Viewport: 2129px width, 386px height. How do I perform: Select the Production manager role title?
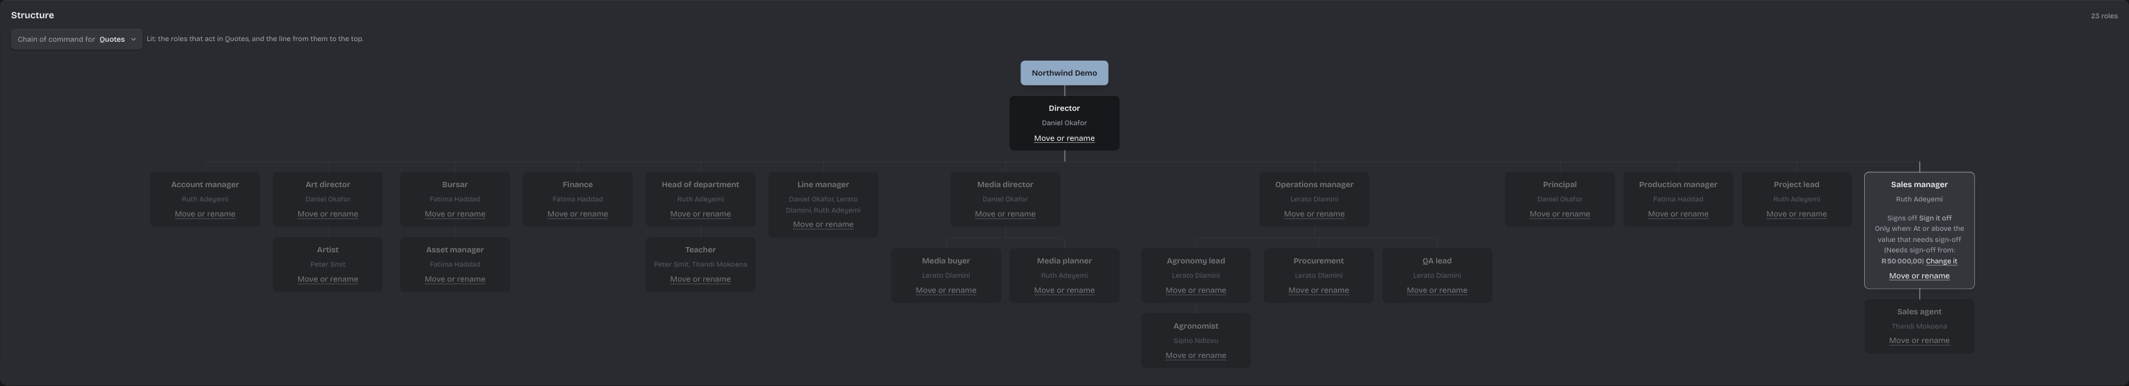1677,185
